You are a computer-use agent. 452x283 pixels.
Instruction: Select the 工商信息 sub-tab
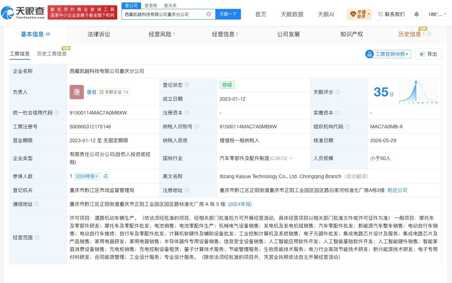tap(20, 54)
